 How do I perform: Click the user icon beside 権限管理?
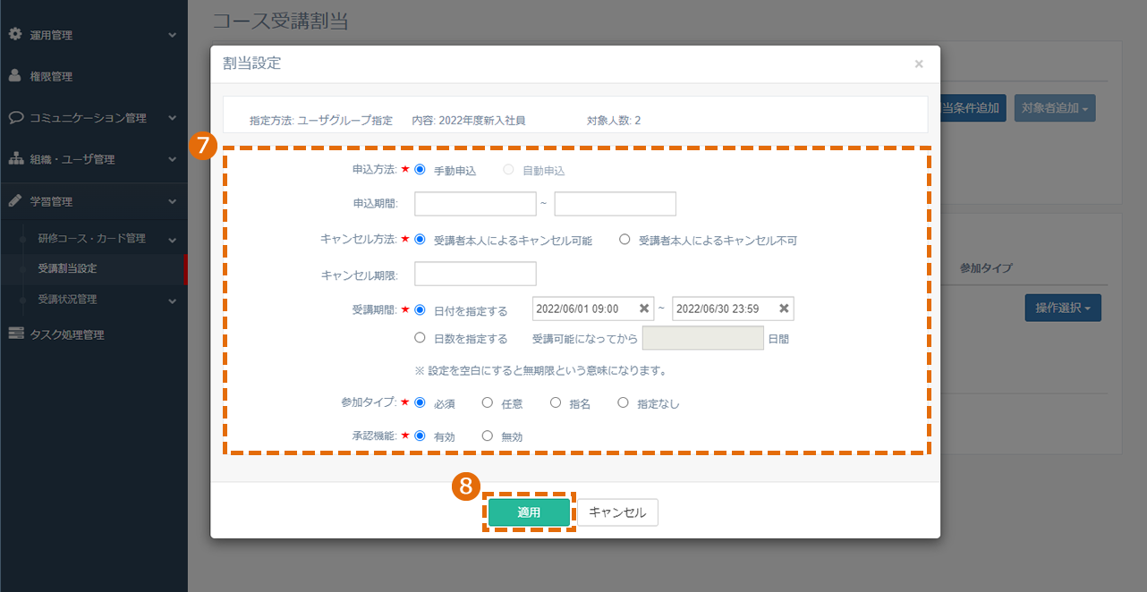click(x=15, y=76)
